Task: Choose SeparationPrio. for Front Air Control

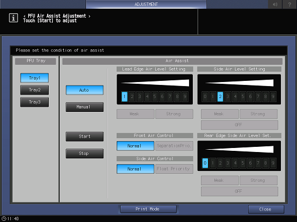Action: 174,146
